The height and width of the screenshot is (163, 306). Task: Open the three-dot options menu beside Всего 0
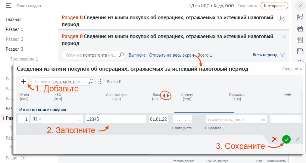click(x=101, y=81)
